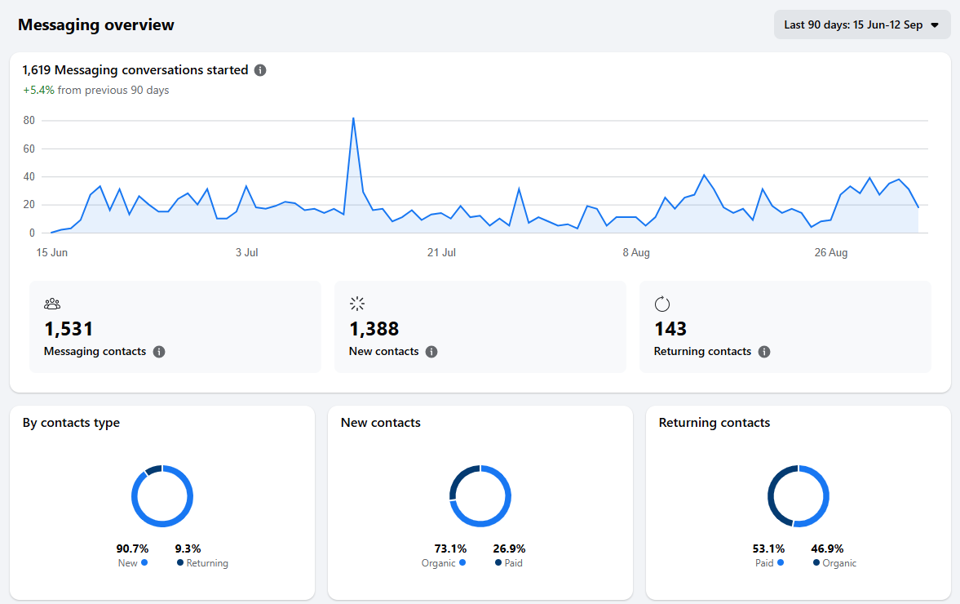Click info icon next to Messaging contacts
960x604 pixels.
(x=159, y=352)
